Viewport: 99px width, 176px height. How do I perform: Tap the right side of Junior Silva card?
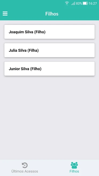point(78,69)
